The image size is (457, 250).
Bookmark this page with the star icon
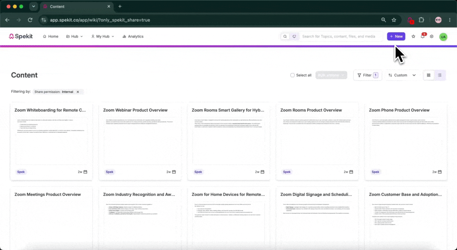(x=394, y=20)
